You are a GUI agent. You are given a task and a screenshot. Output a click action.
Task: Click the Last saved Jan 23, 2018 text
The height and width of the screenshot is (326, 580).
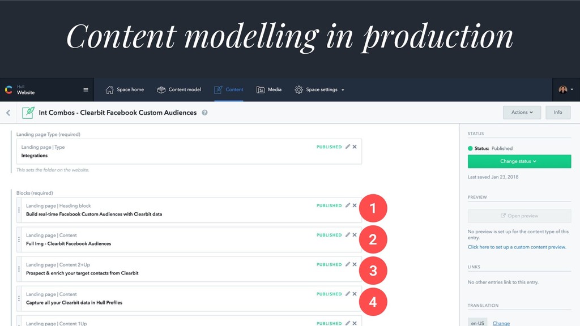click(x=493, y=177)
